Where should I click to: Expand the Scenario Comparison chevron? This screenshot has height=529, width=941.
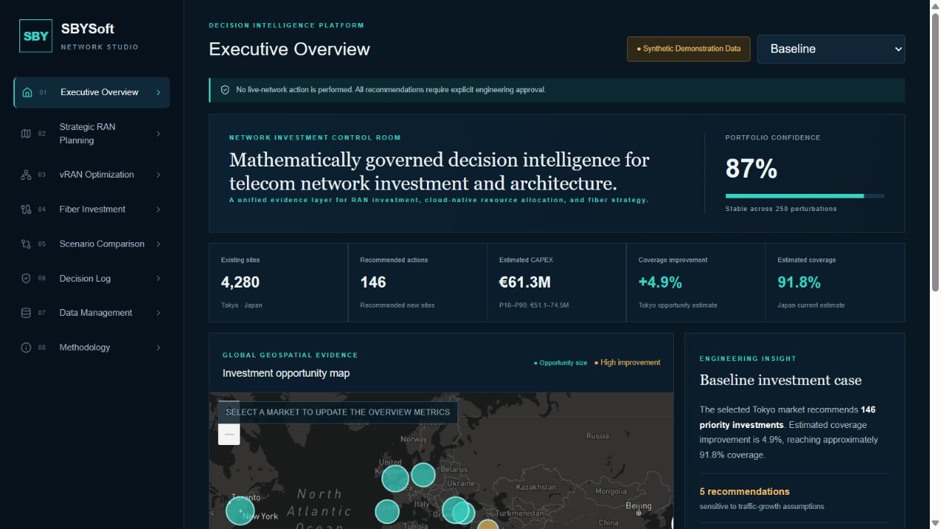[x=158, y=244]
